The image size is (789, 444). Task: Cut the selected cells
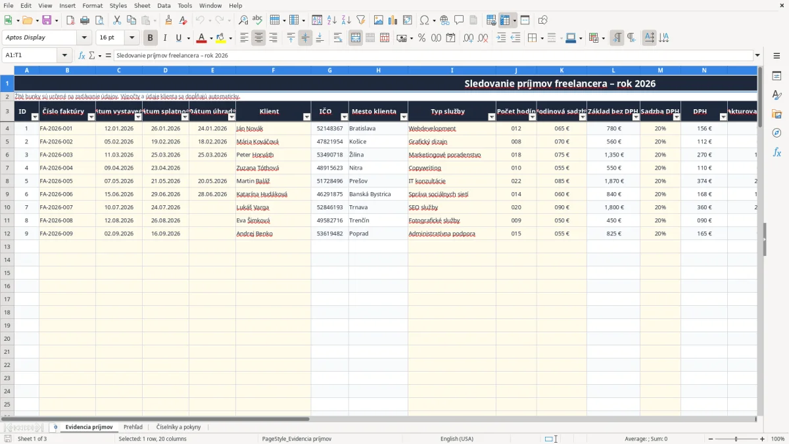(117, 20)
